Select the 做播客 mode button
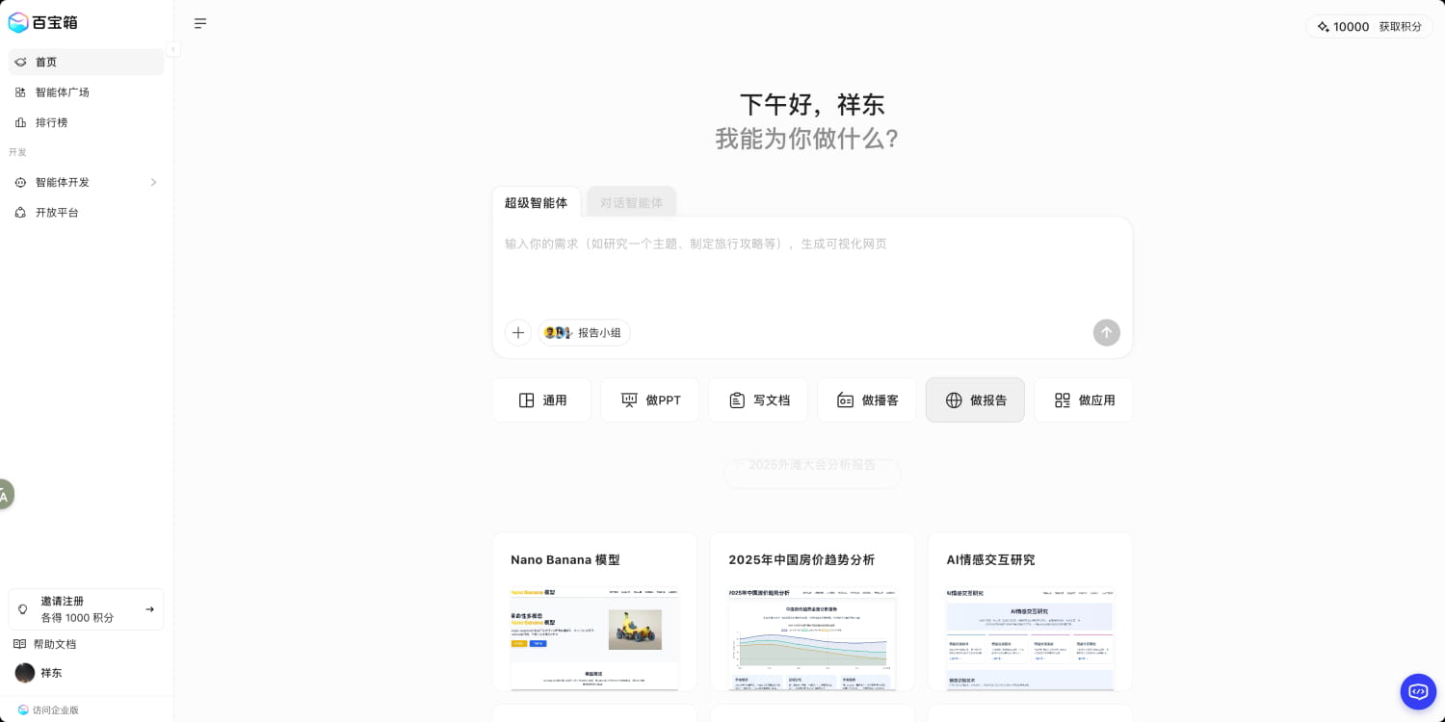 click(x=867, y=400)
